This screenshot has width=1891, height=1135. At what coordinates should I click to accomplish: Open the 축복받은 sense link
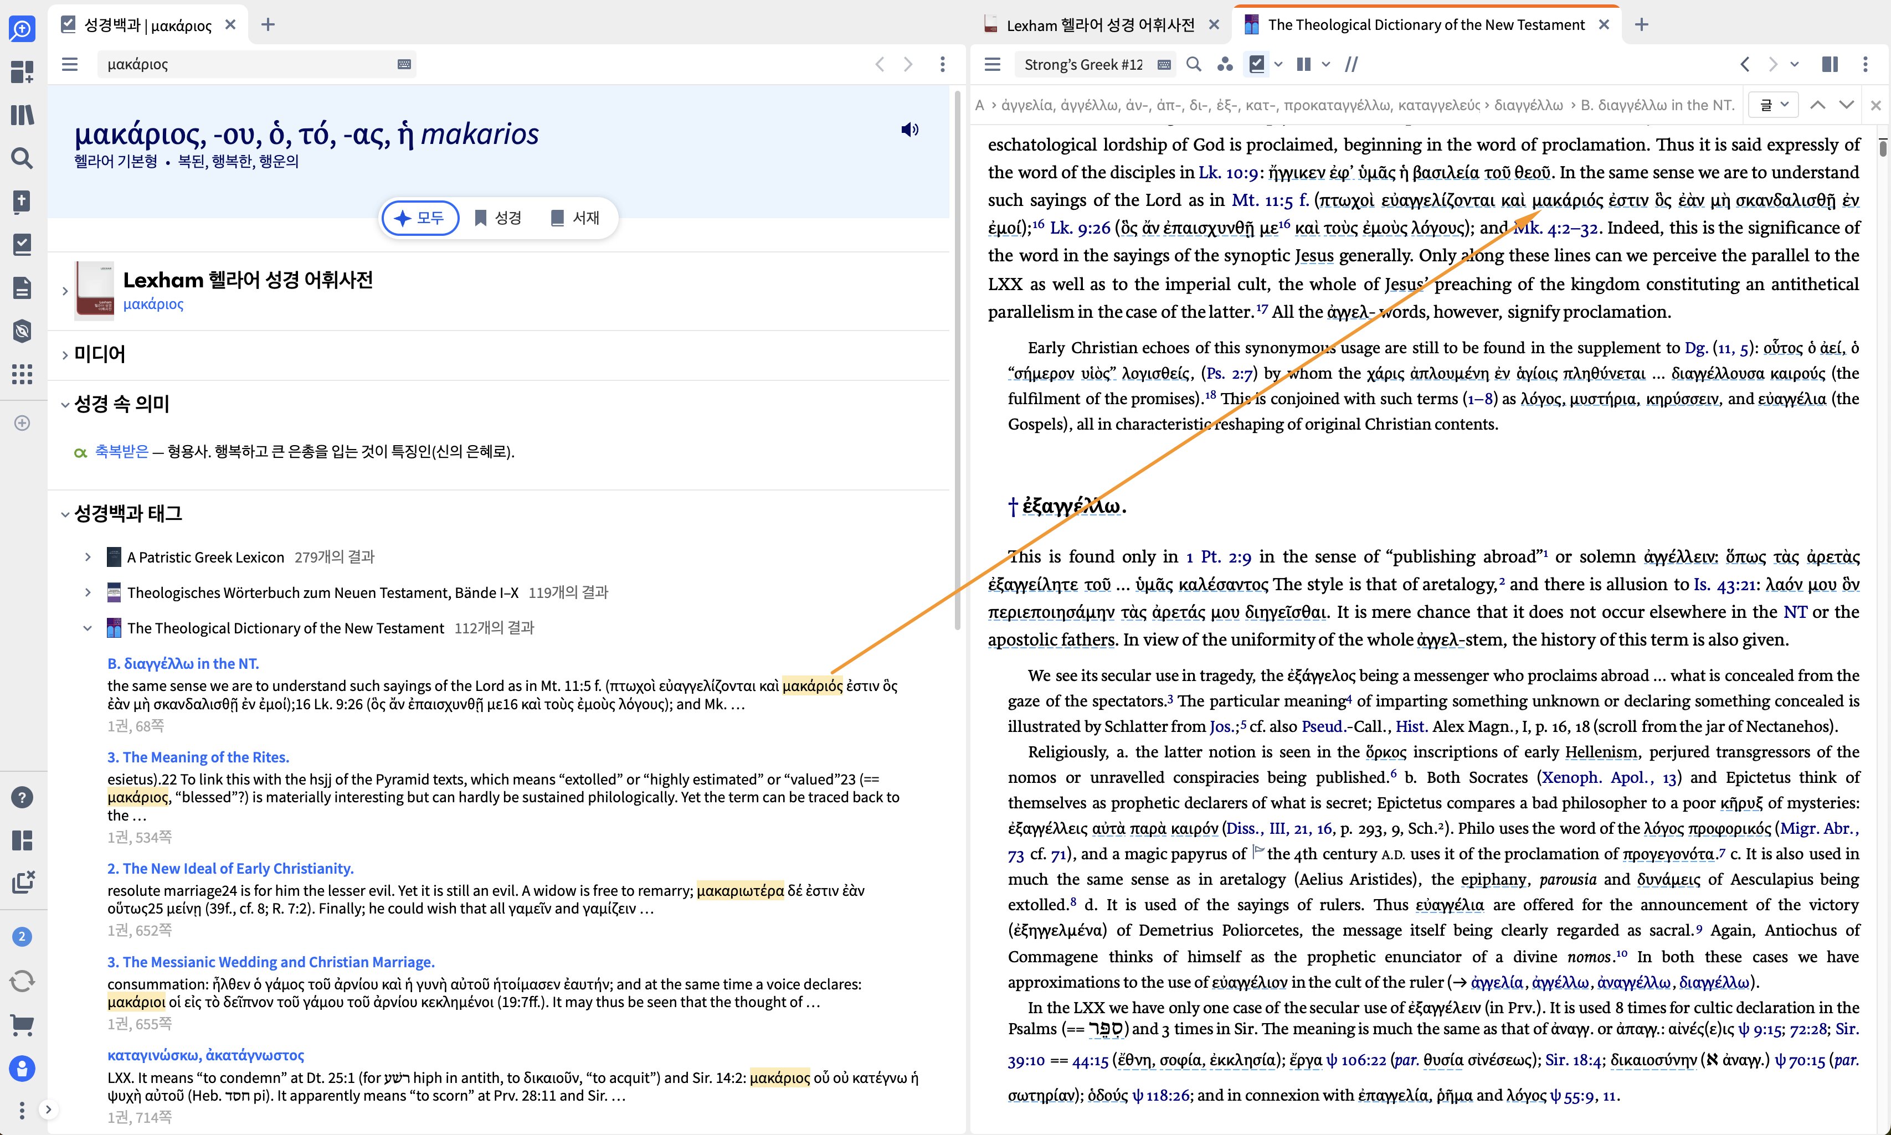[122, 451]
